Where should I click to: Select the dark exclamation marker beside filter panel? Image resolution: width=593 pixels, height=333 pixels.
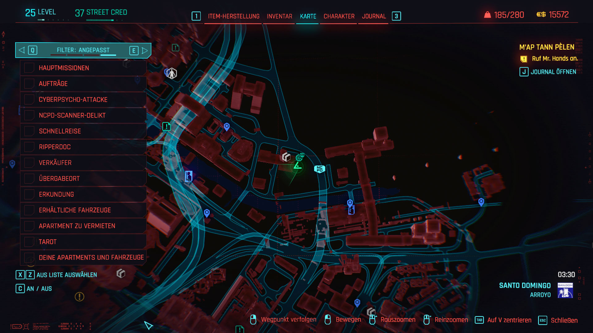[175, 47]
